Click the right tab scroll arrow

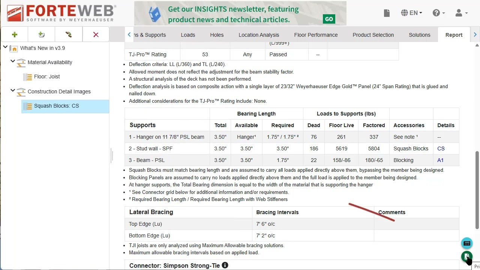[475, 34]
